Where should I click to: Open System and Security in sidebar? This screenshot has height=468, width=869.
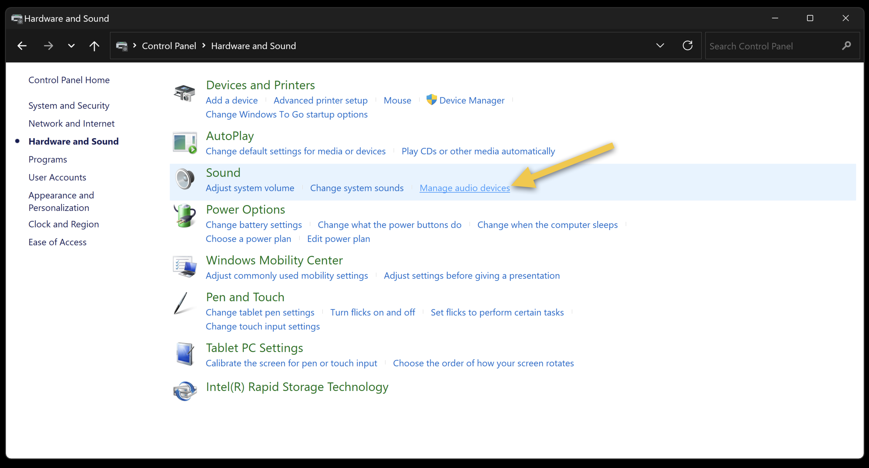tap(69, 106)
